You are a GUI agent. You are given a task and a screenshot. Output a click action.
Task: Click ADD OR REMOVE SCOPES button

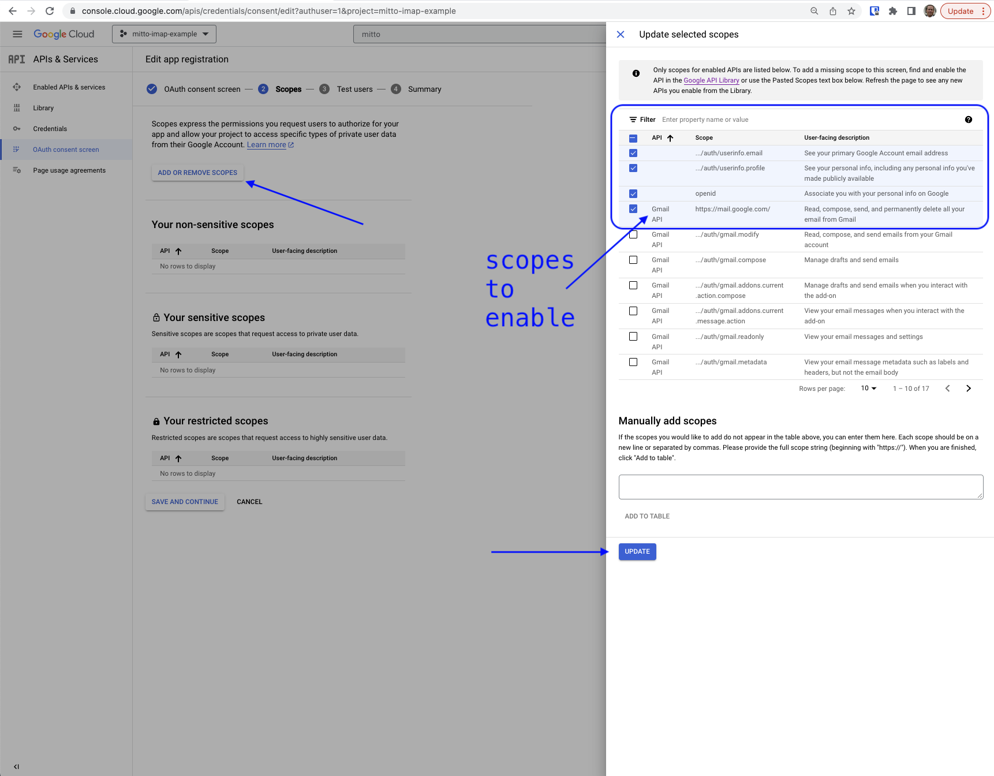click(197, 173)
